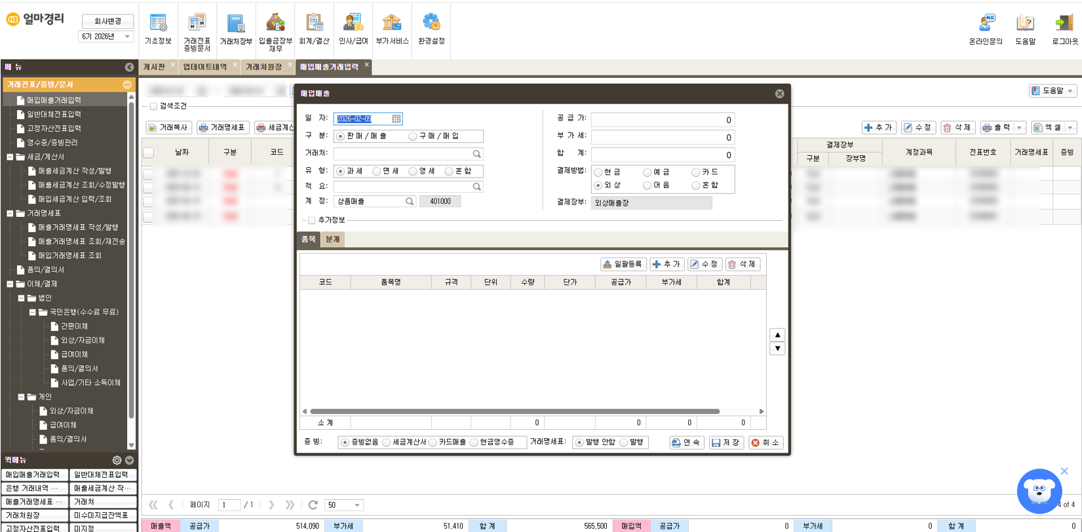Open the 출력 dropdown arrow
This screenshot has width=1082, height=532.
1019,128
